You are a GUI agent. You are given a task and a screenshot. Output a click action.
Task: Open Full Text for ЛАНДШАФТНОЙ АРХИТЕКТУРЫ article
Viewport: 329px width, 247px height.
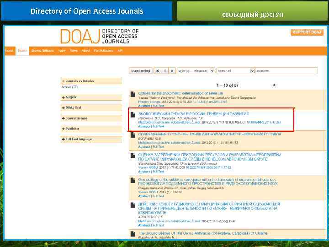[x=159, y=147]
